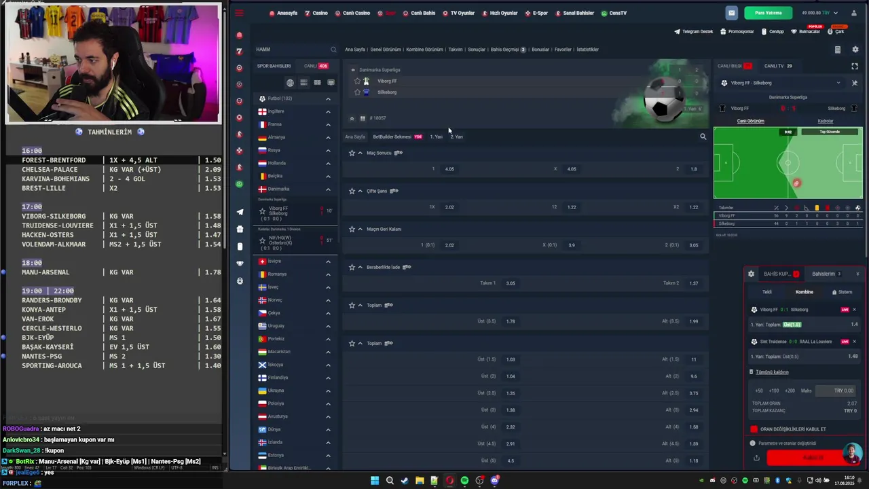The height and width of the screenshot is (489, 869).
Task: Switch to the Tekli bet tab
Action: (x=766, y=292)
